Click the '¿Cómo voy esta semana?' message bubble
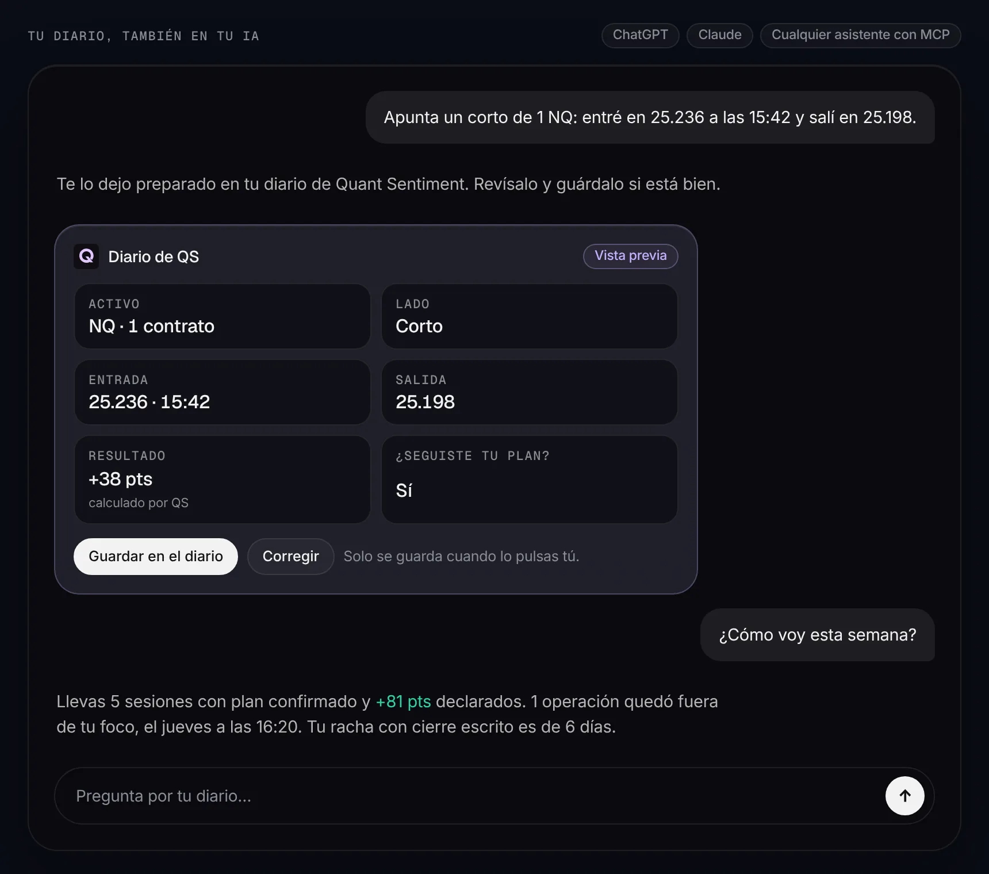Image resolution: width=989 pixels, height=874 pixels. click(x=818, y=635)
